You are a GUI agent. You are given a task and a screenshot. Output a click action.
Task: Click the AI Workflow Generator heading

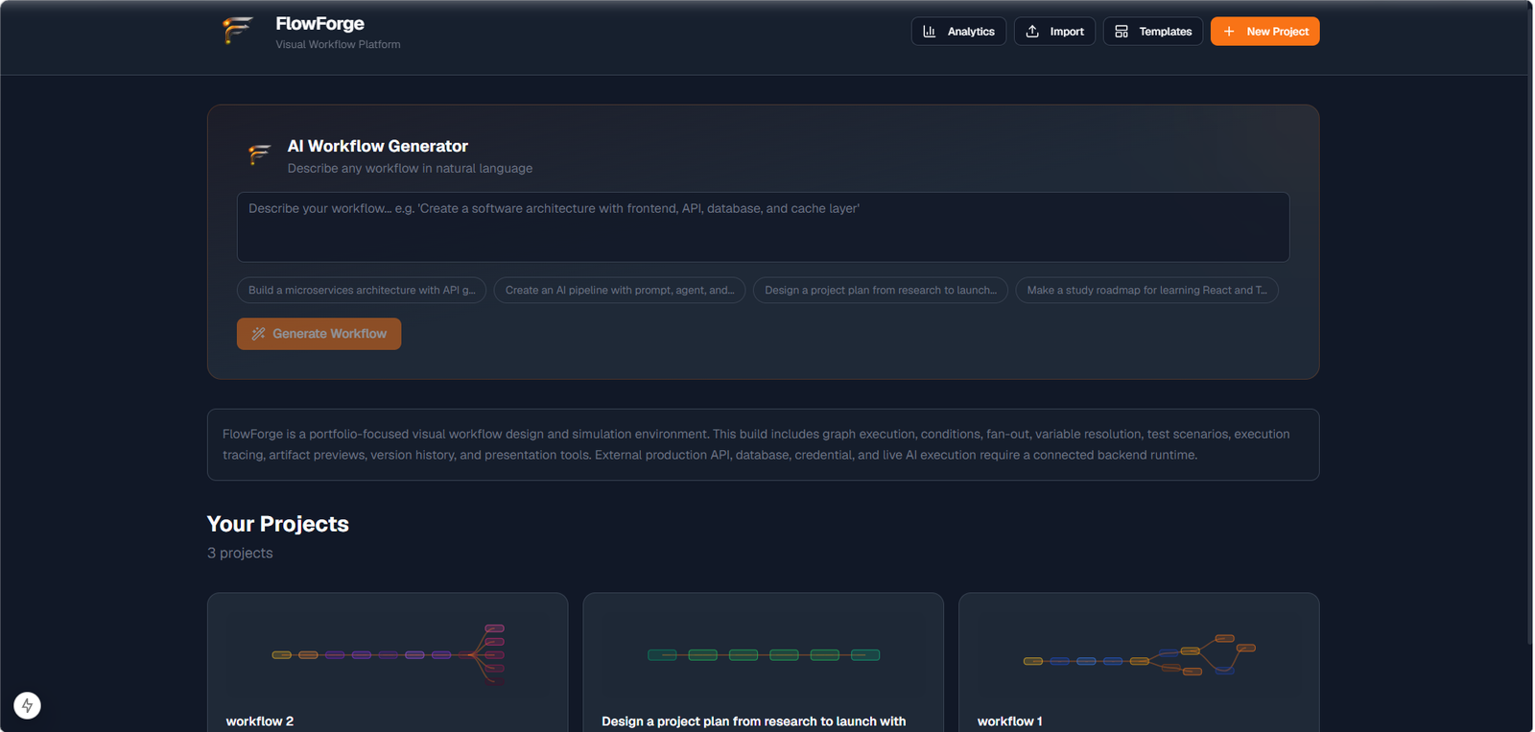378,146
